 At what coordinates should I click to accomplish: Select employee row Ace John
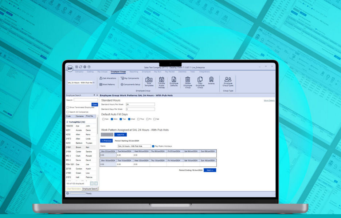pos(81,126)
